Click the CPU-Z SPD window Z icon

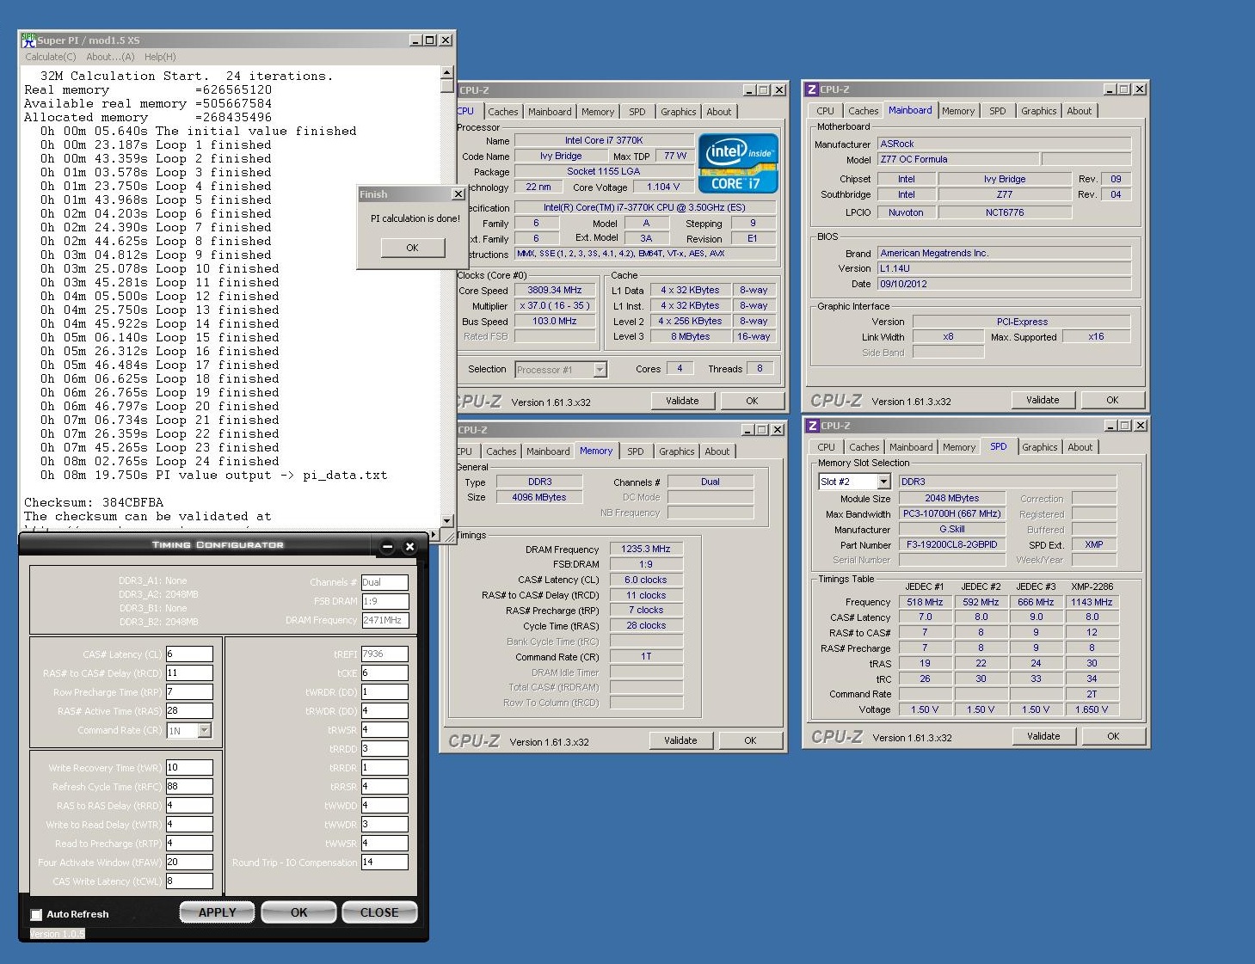[x=812, y=426]
